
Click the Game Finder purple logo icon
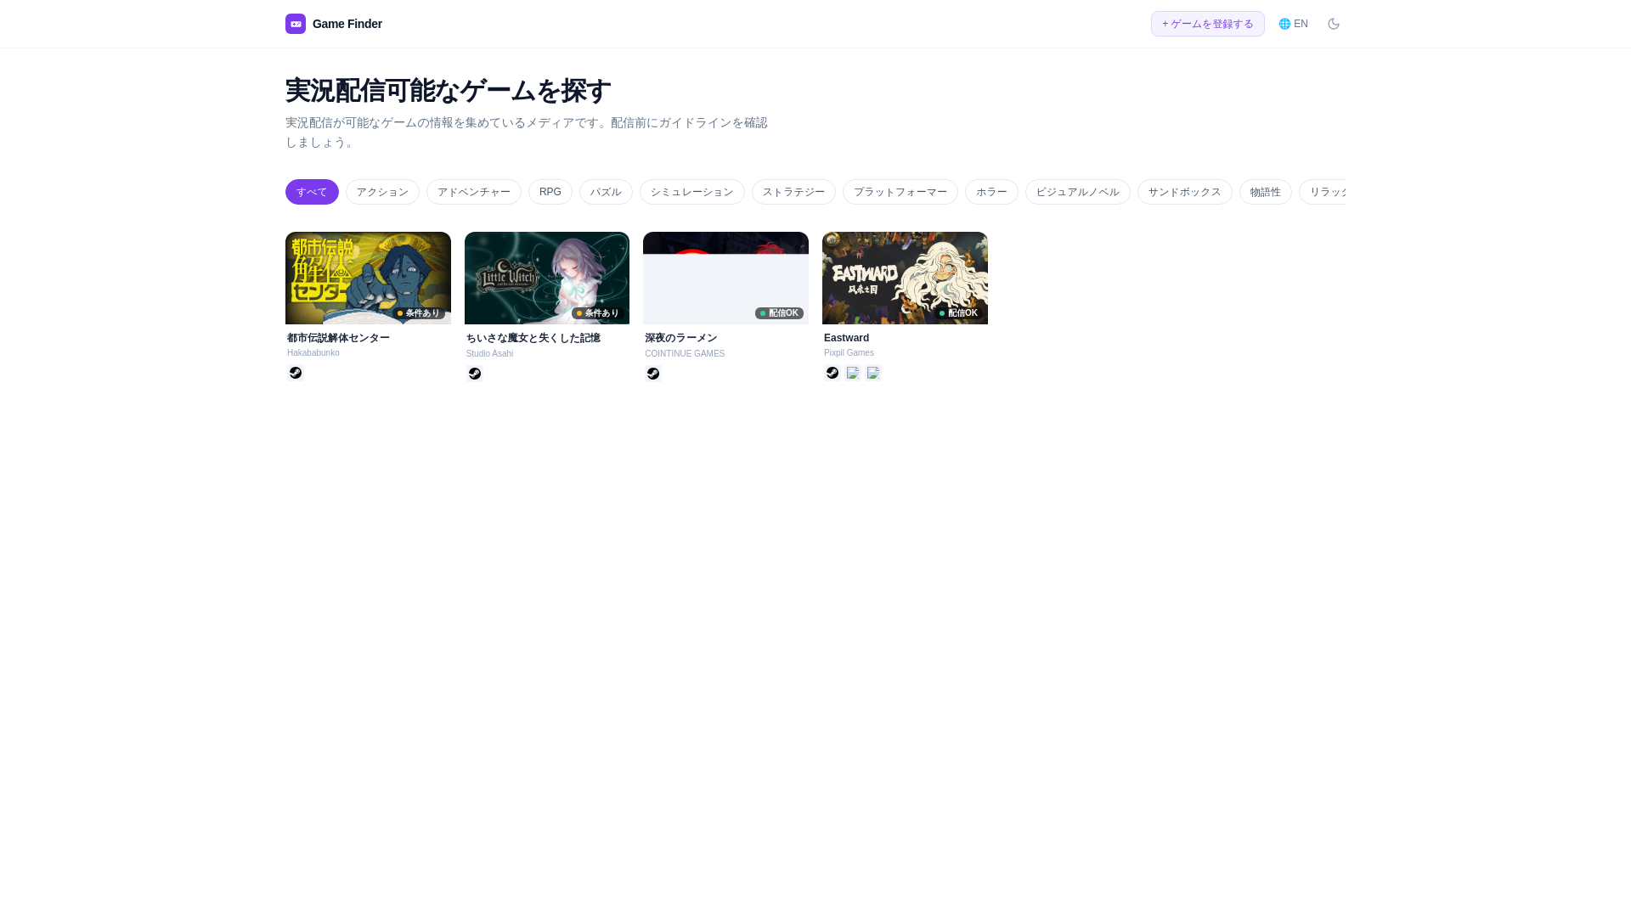click(x=296, y=24)
